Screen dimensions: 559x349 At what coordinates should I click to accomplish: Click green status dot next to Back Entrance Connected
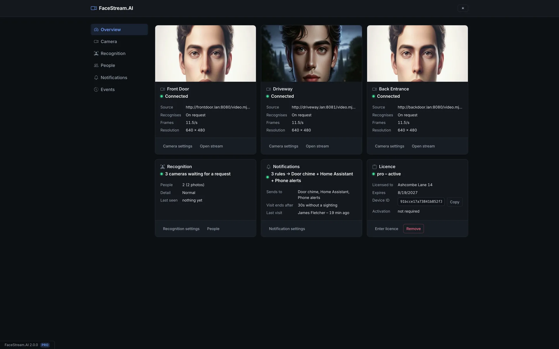tap(374, 96)
